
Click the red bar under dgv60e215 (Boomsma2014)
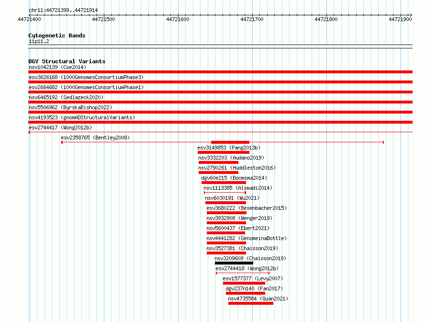224,183
